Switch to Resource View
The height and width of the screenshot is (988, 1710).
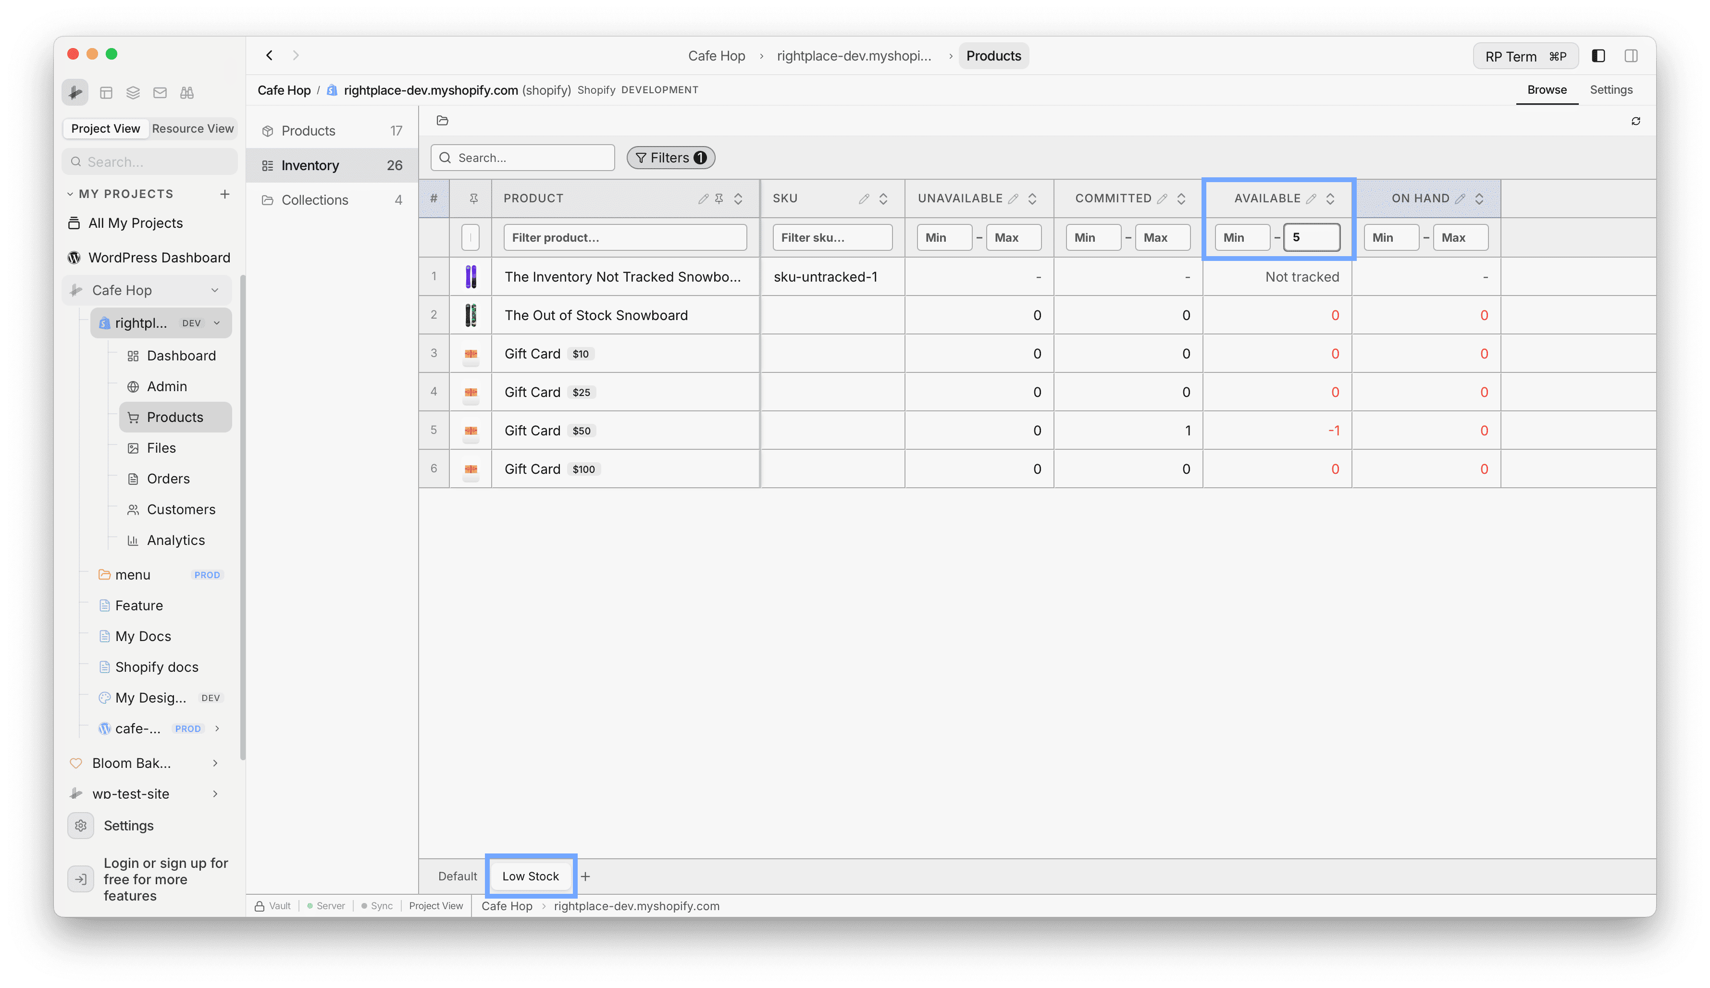point(193,128)
